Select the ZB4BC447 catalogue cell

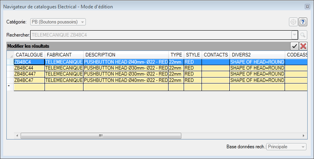point(29,74)
